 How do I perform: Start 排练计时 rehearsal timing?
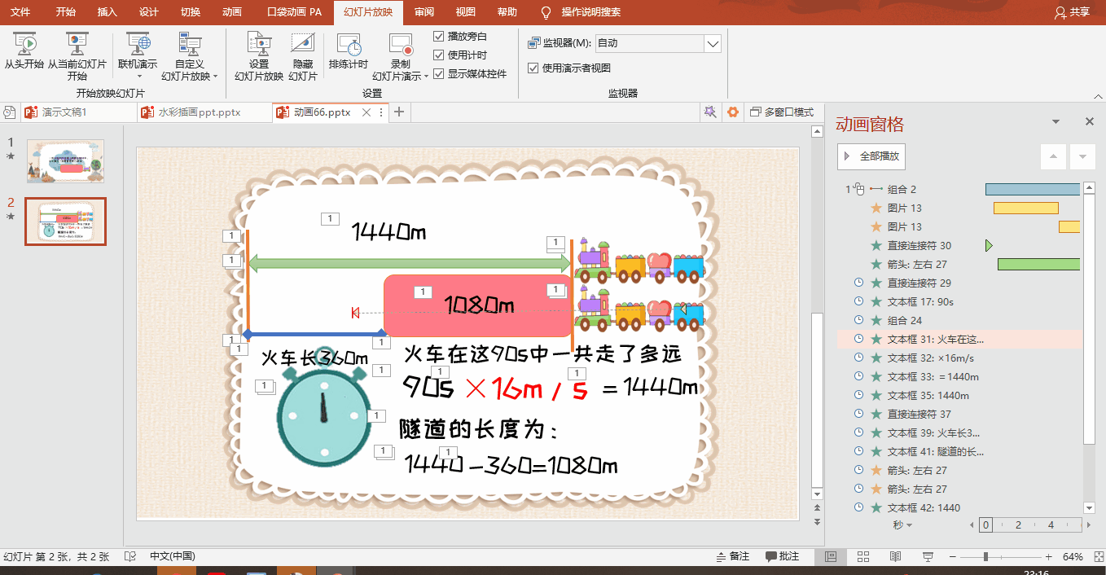[x=349, y=44]
